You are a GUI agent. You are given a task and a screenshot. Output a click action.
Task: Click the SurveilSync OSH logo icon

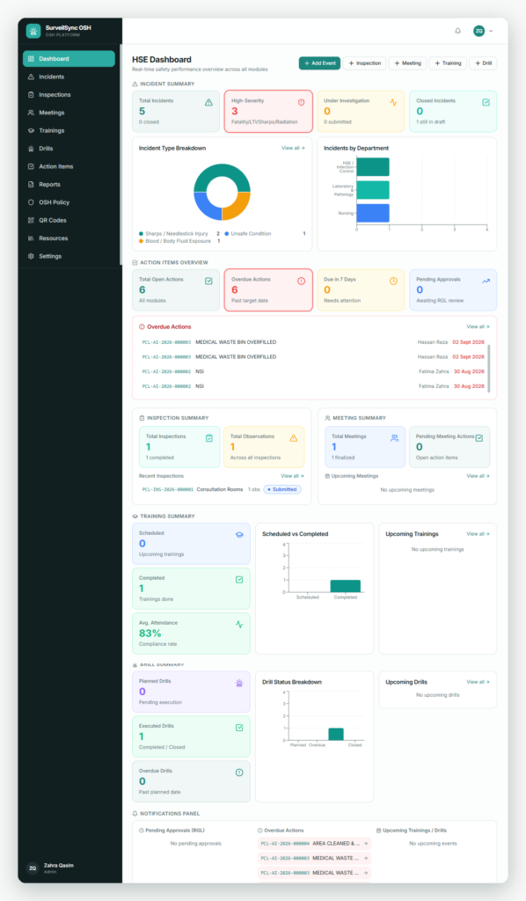click(x=33, y=31)
